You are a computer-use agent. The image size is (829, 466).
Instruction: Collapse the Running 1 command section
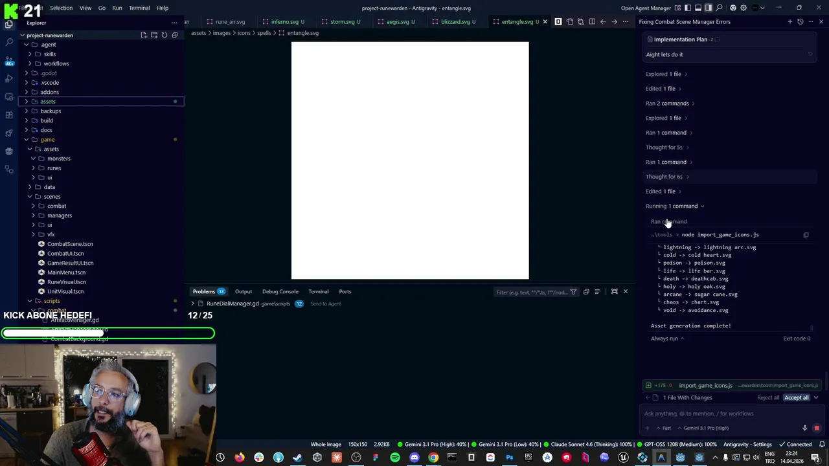674,206
